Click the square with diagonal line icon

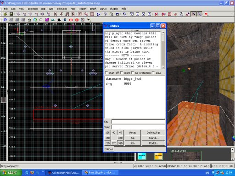click(83, 20)
